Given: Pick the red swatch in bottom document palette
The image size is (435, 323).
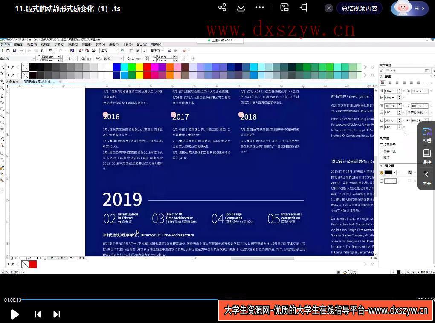Looking at the screenshot, I should [33, 264].
